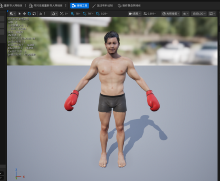Screen dimensions: 220x181
Task: Open the eye show-flags dropdown
Action: click(x=186, y=14)
